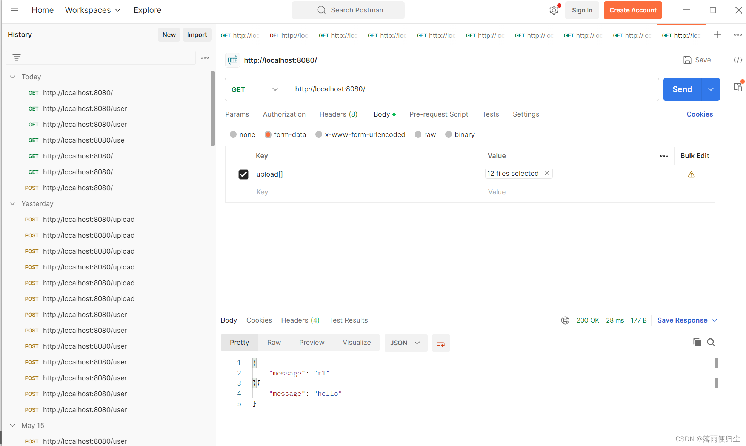Go to Home
746x446 pixels.
[43, 10]
